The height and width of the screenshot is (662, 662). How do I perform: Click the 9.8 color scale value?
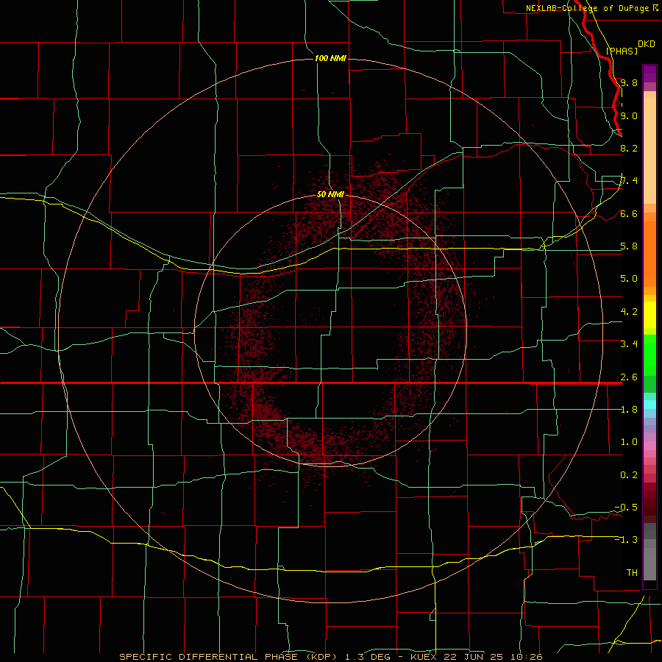pos(629,82)
